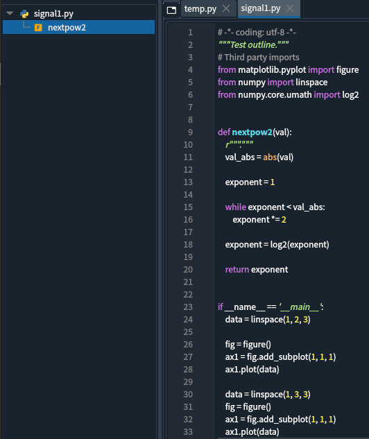
Task: Click the coding utf-8 comment line
Action: click(x=257, y=33)
